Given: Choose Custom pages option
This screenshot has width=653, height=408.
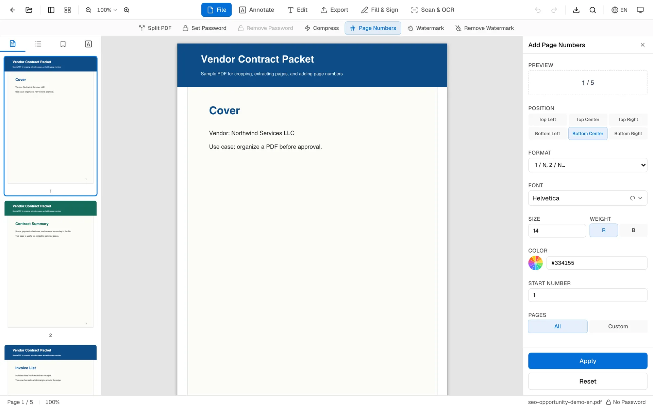Looking at the screenshot, I should point(618,326).
